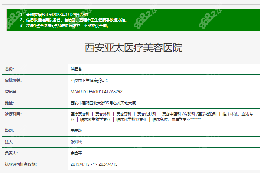Click 美容牙科 in the departments list
This screenshot has width=260, height=173.
[x=123, y=114]
